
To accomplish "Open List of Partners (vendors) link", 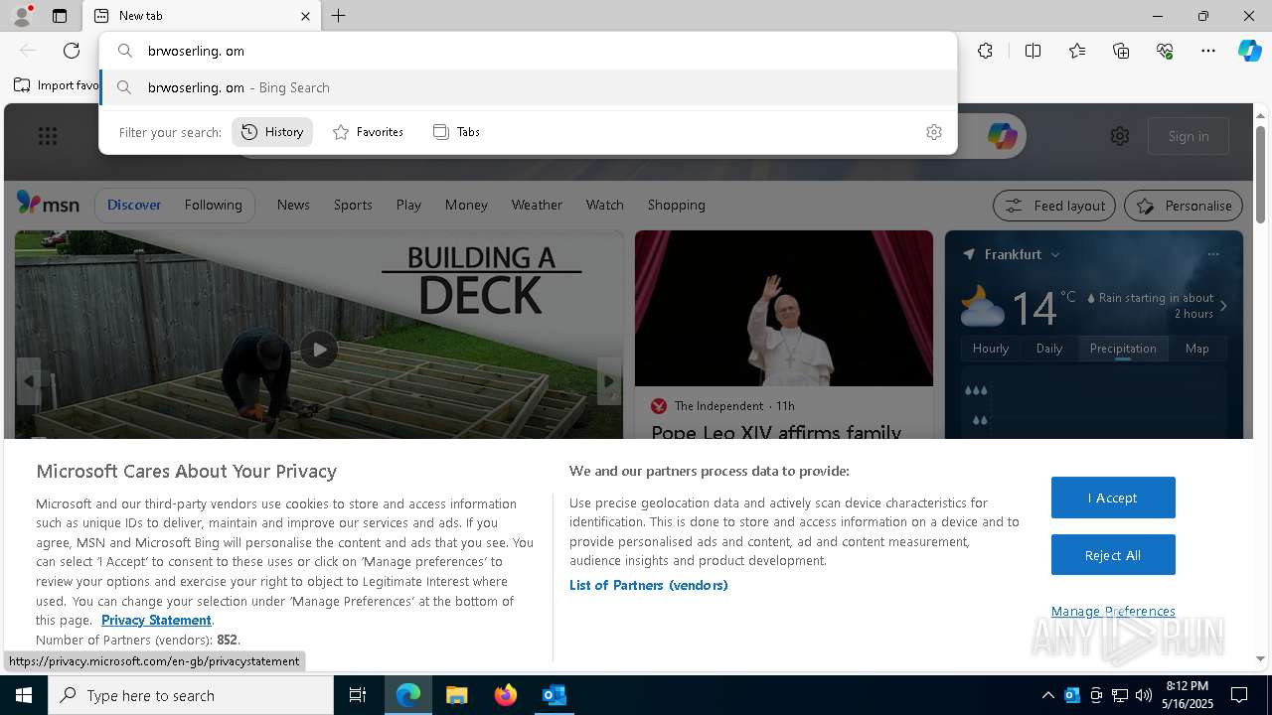I will click(x=649, y=585).
